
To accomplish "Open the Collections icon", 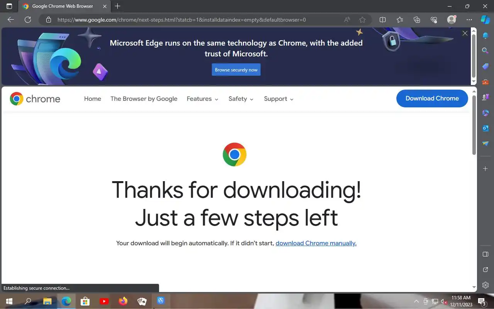I will tap(416, 20).
